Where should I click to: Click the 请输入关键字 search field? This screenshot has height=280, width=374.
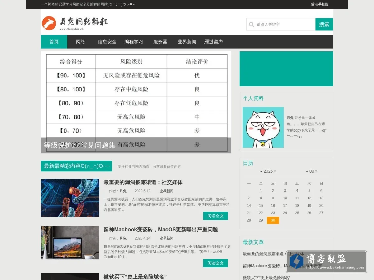[281, 24]
